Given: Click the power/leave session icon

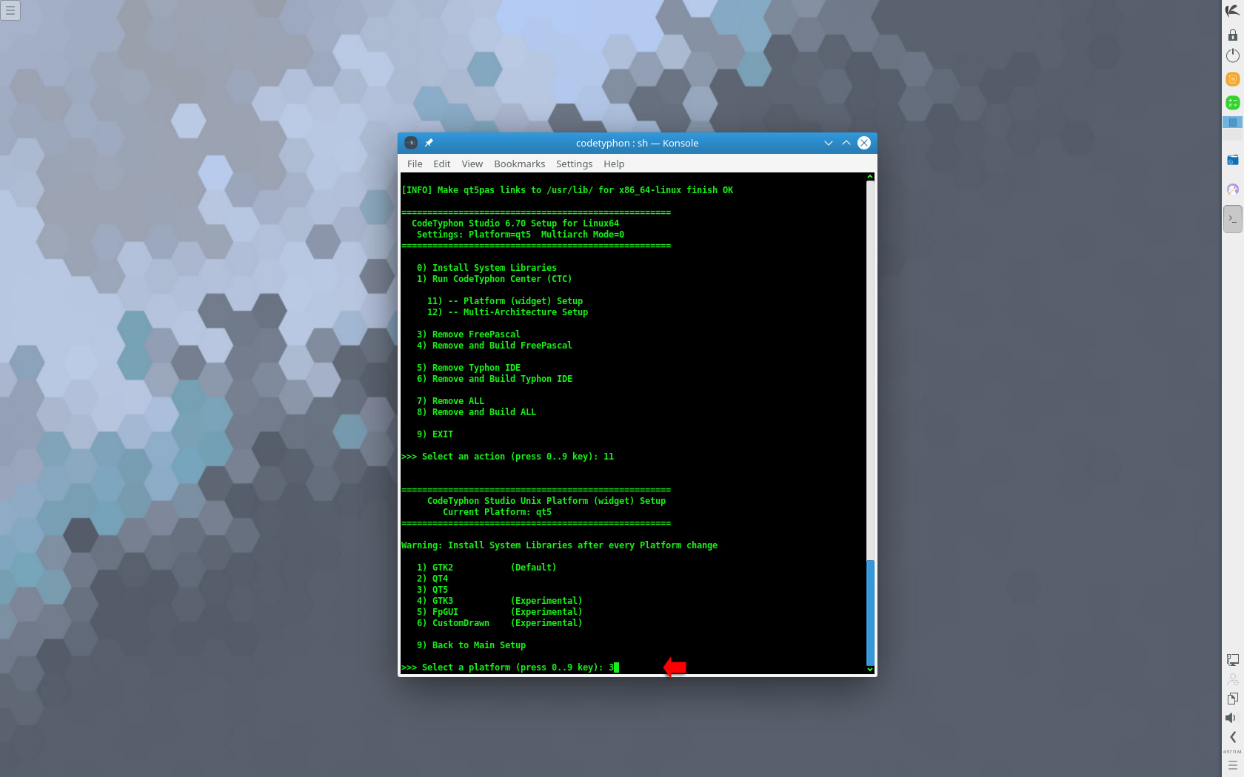Looking at the screenshot, I should [x=1232, y=55].
